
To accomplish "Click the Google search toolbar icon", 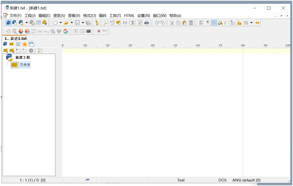I will click(65, 31).
